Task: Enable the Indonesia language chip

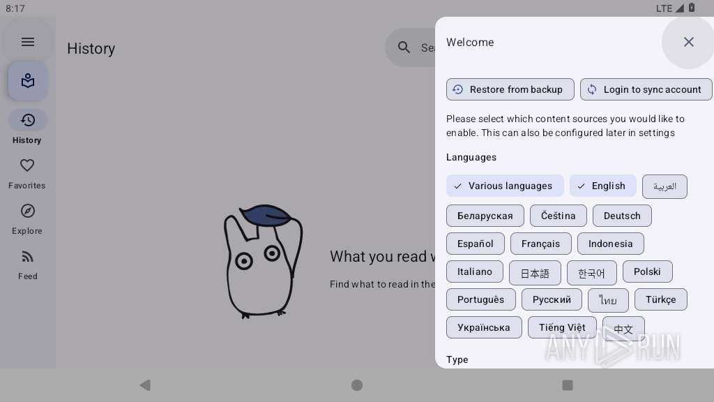Action: pos(610,244)
